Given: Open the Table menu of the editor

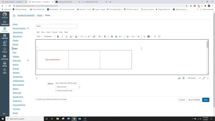Looking at the screenshot, I should (x=66, y=32).
